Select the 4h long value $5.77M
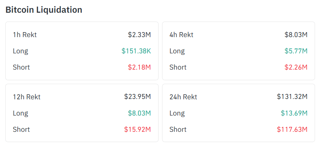Image resolution: width=320 pixels, height=147 pixels. [x=296, y=51]
